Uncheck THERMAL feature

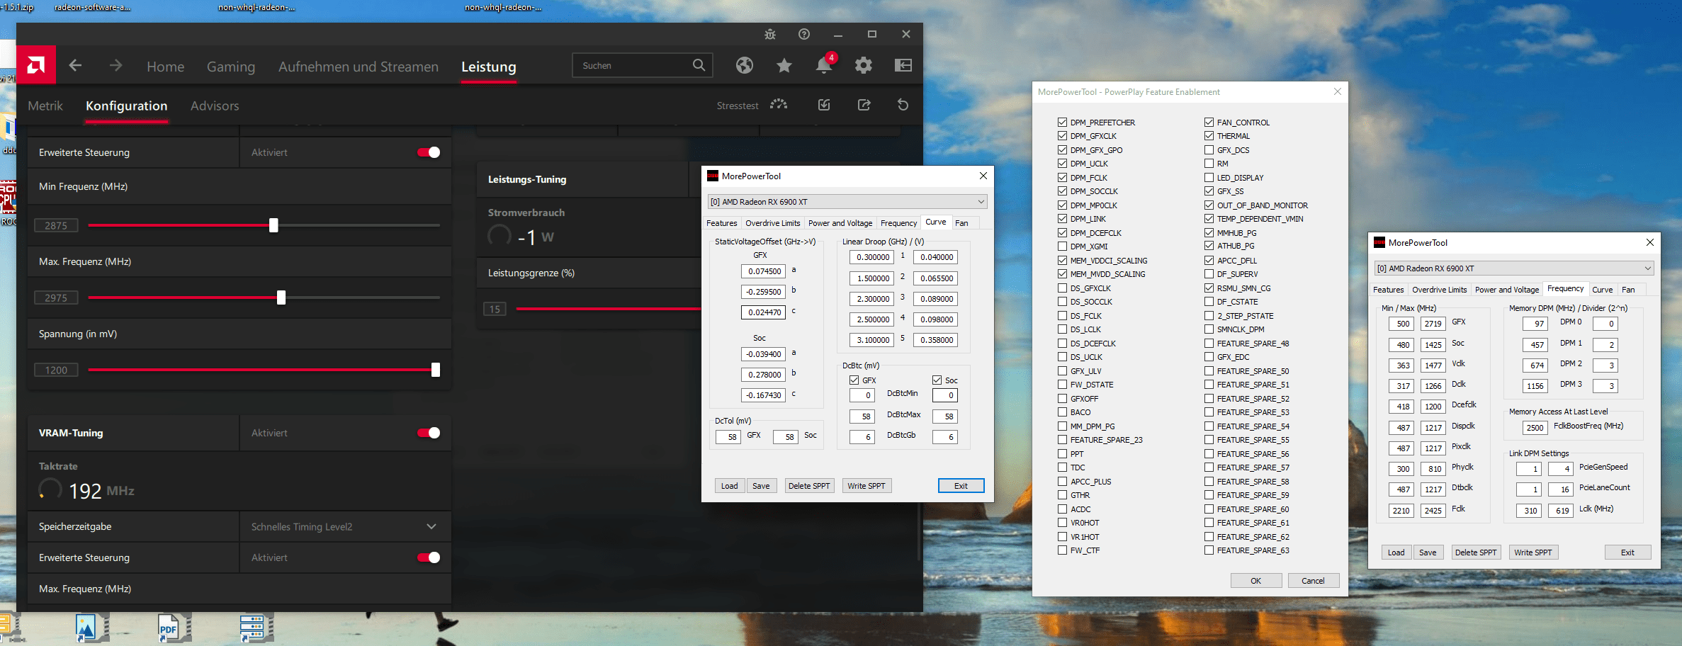[1209, 136]
